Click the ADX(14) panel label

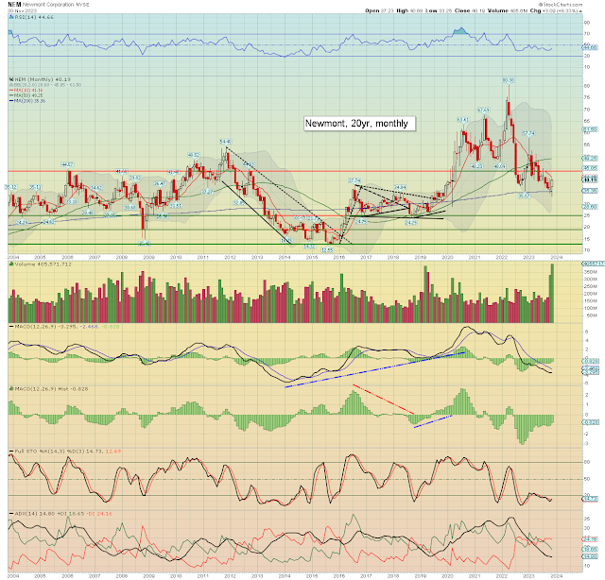point(60,514)
